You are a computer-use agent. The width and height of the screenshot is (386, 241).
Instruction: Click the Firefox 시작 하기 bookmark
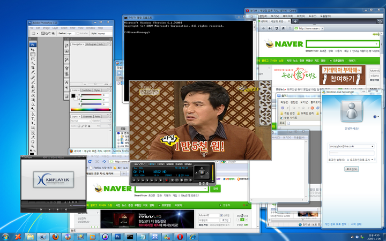point(101,168)
